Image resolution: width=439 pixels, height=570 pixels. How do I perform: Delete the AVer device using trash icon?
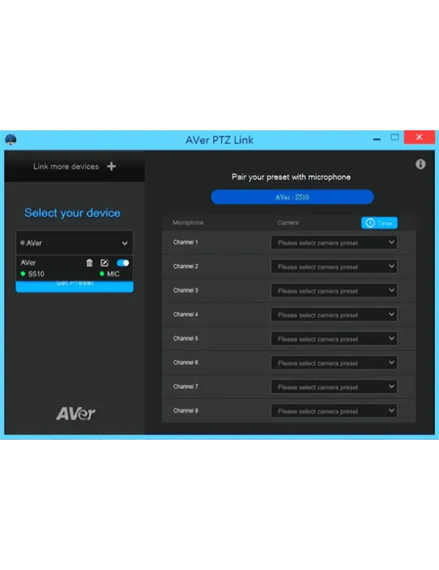coord(89,262)
